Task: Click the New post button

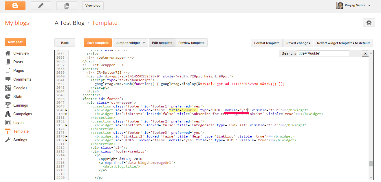Action: click(15, 42)
